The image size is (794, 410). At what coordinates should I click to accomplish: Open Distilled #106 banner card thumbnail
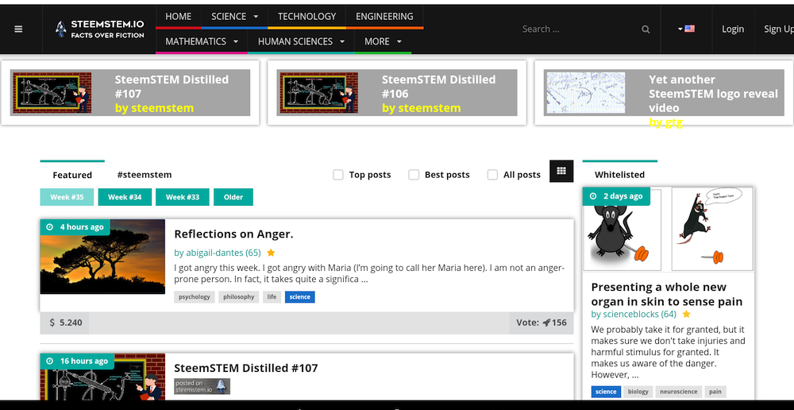coord(319,93)
